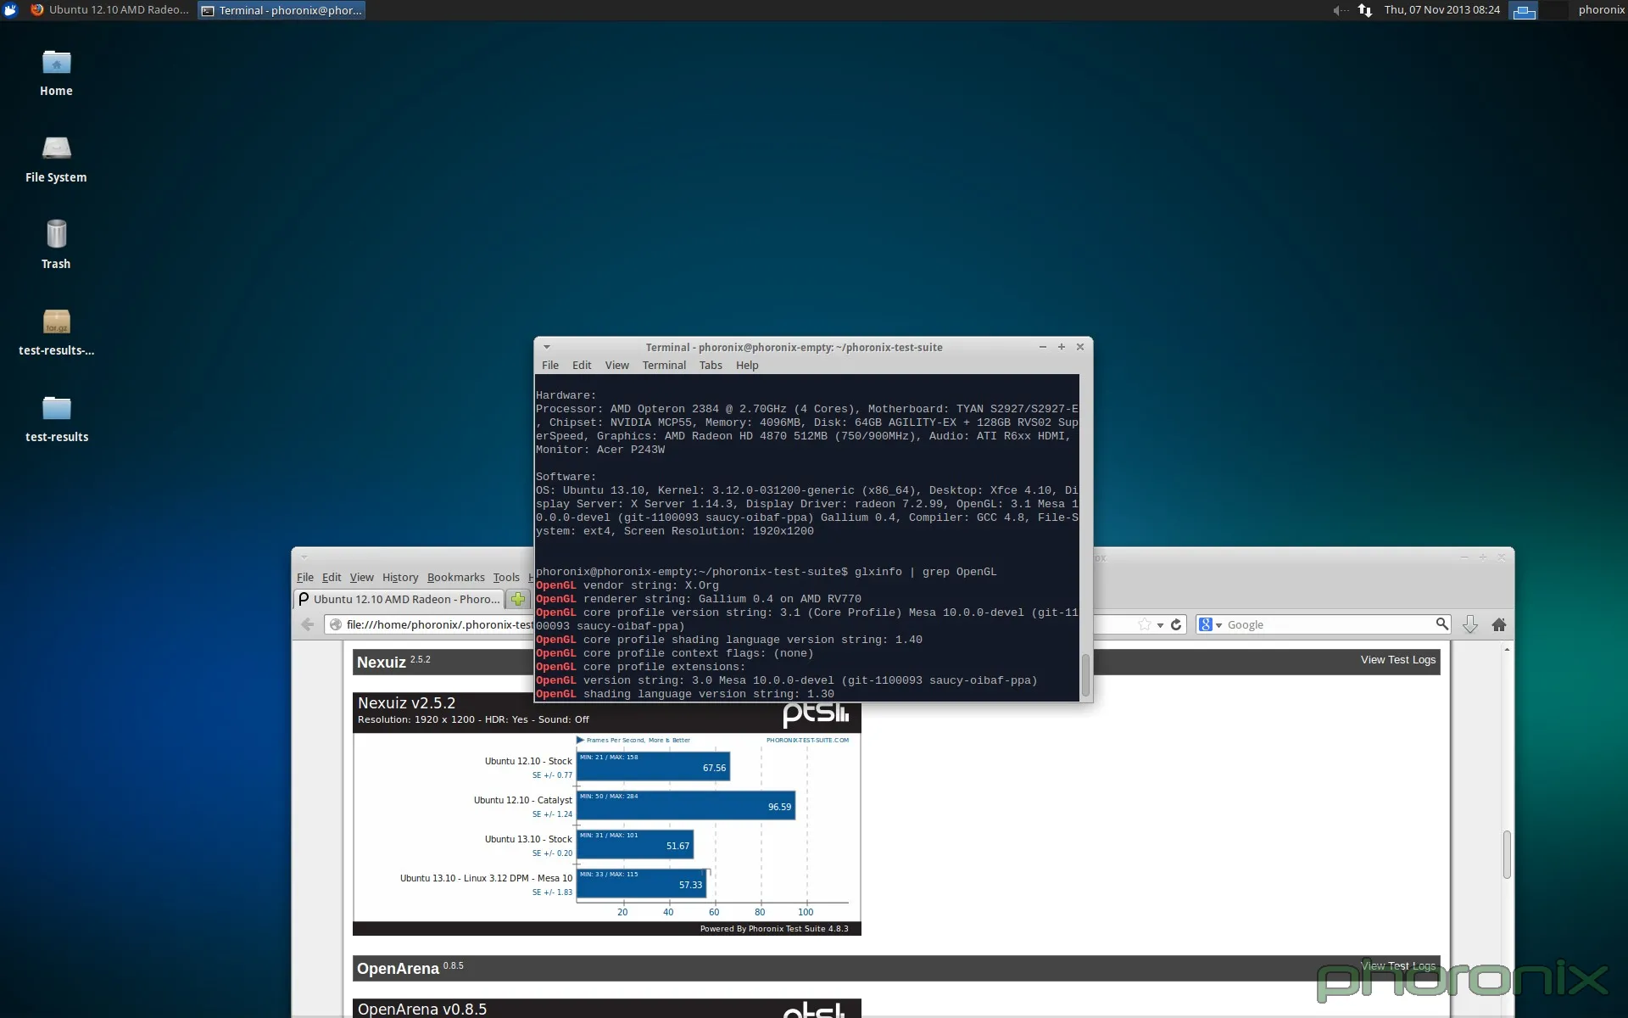Open terminal Help menu

coord(747,366)
